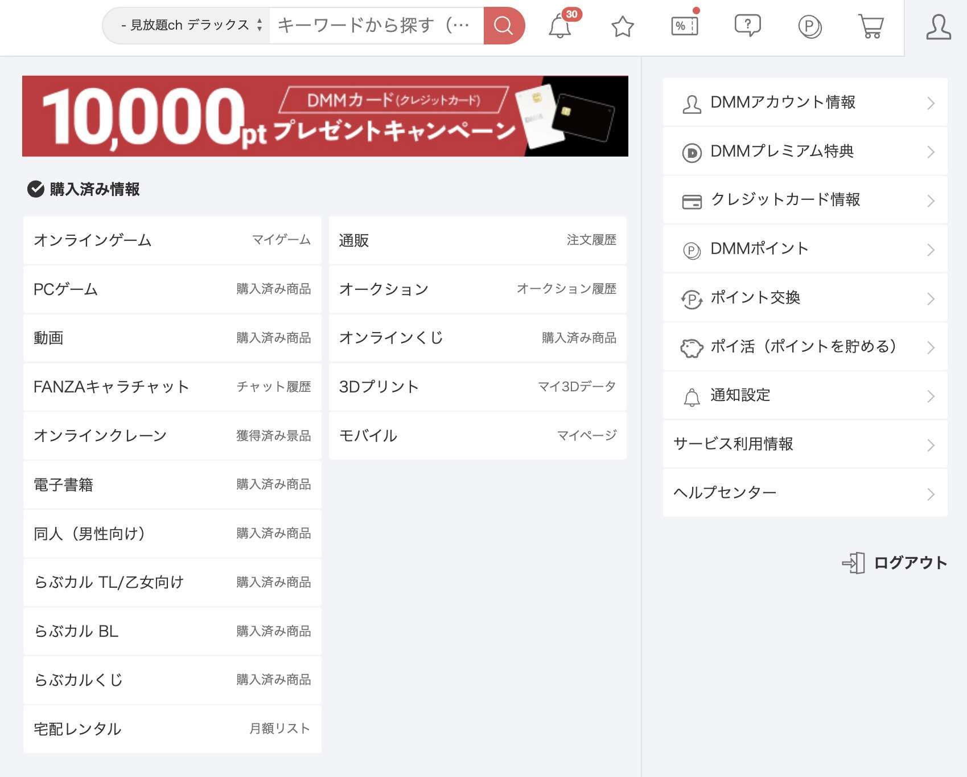
Task: Open help question bubble icon
Action: pos(747,26)
